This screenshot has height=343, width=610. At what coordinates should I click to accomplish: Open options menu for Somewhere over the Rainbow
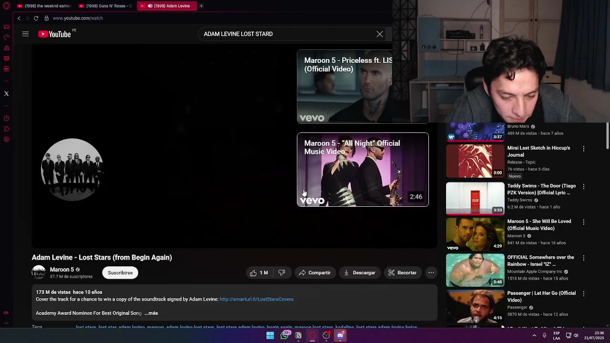(x=584, y=258)
